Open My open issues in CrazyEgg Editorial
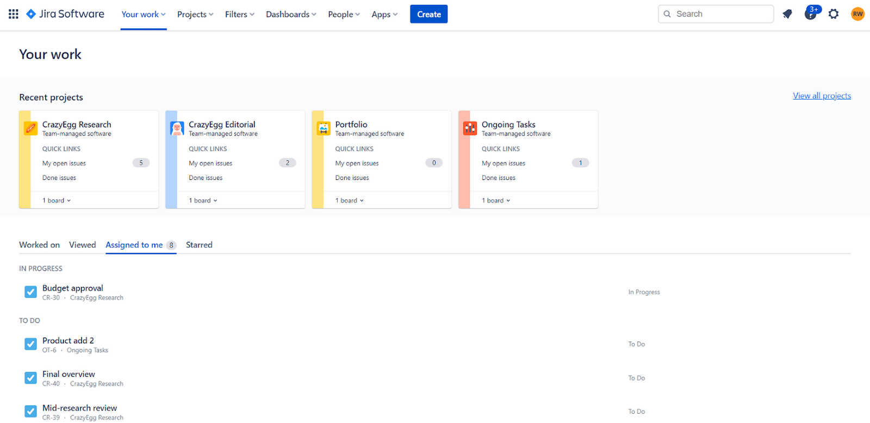 click(210, 163)
